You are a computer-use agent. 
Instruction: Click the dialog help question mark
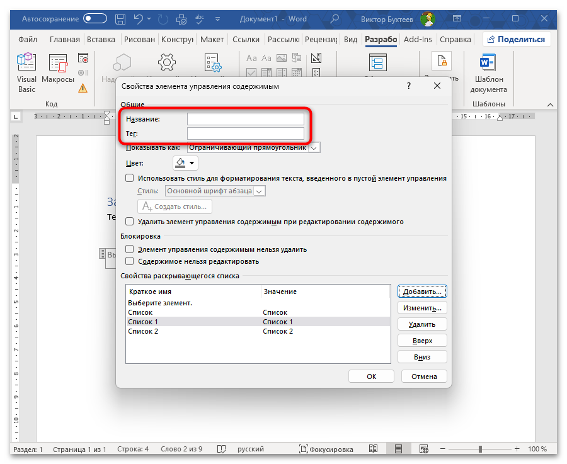click(x=409, y=86)
